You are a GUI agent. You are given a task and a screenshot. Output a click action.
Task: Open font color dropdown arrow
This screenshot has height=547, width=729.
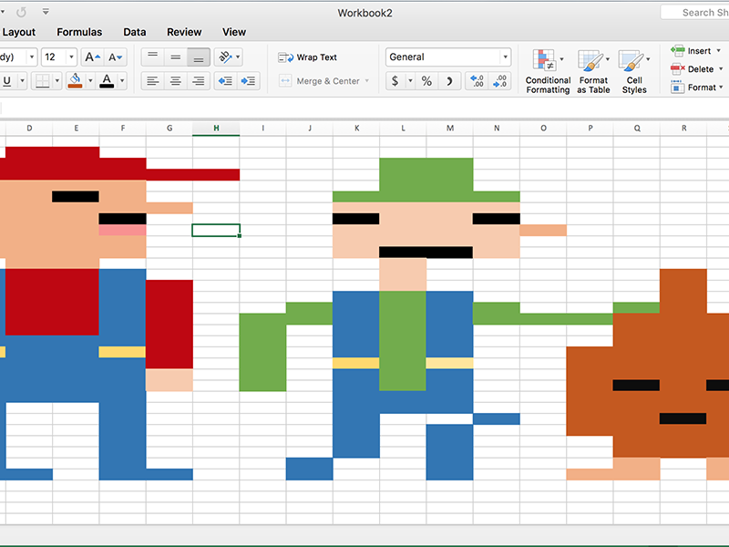[x=122, y=81]
